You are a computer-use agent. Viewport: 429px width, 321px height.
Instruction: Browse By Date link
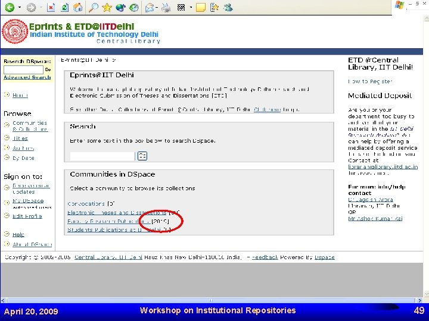click(23, 158)
